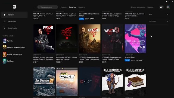Switch to the Новости tab
Viewport: 174px width, 98px height.
tap(82, 7)
